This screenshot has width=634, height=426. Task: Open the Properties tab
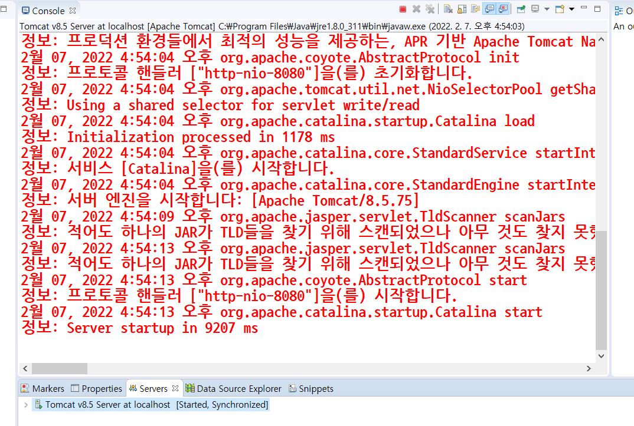tap(96, 388)
